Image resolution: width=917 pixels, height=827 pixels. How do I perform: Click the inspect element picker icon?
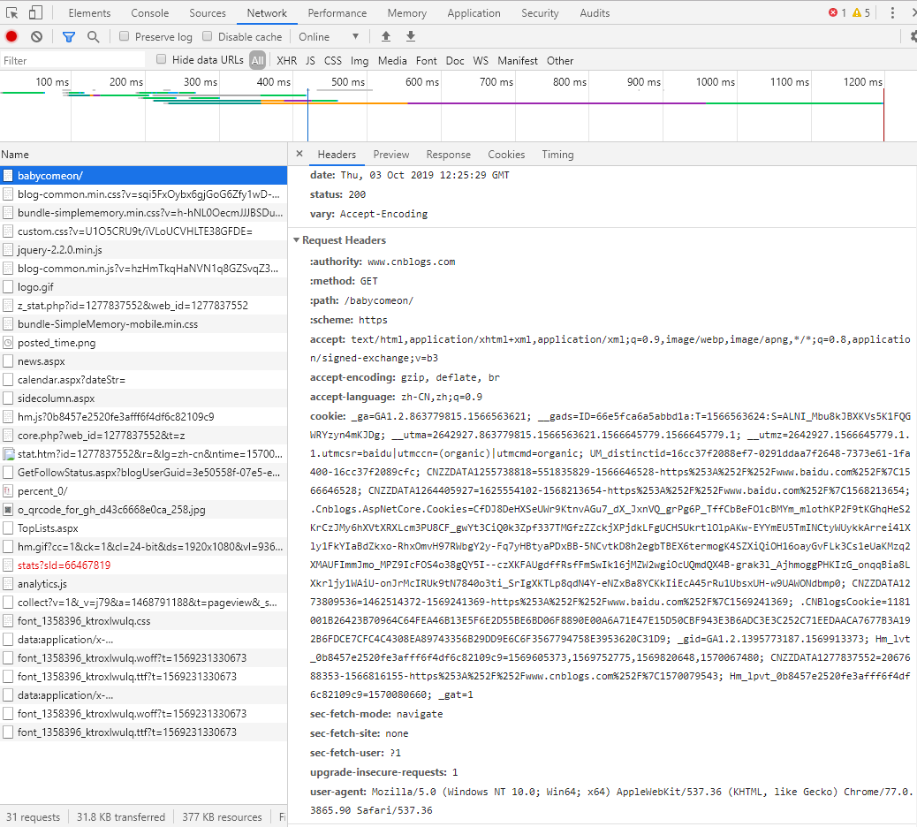click(11, 13)
